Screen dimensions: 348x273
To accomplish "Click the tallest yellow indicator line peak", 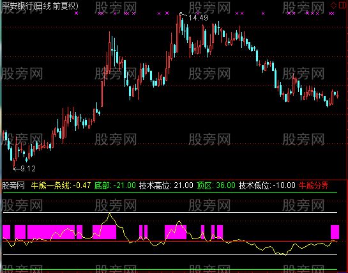I will point(109,214).
